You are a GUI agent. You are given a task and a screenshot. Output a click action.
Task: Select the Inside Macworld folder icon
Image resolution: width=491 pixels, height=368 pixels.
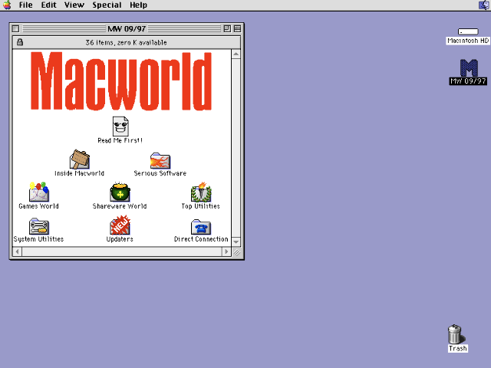(x=80, y=159)
